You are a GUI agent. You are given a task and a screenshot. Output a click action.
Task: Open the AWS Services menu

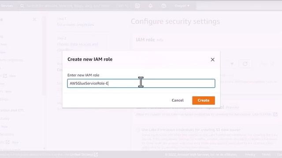point(7,6)
